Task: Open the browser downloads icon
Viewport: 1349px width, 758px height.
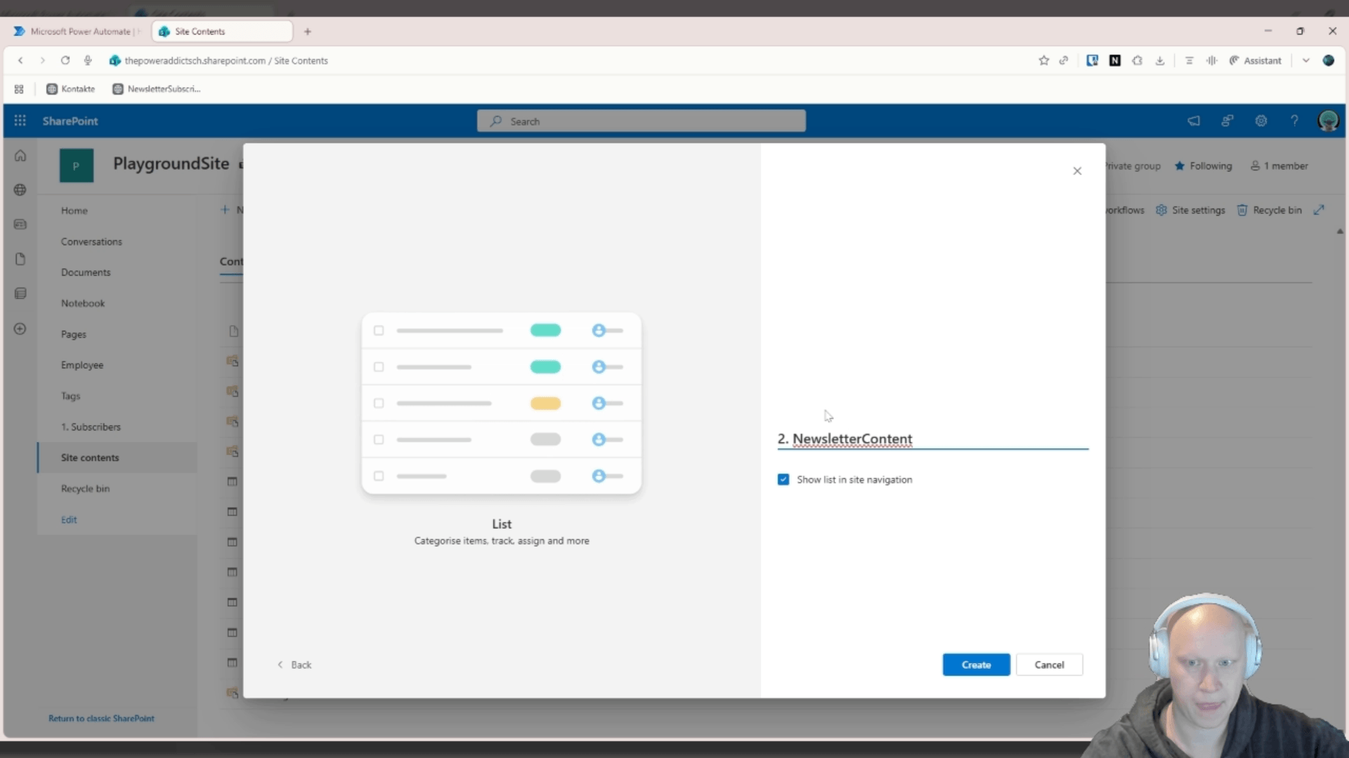Action: coord(1160,60)
